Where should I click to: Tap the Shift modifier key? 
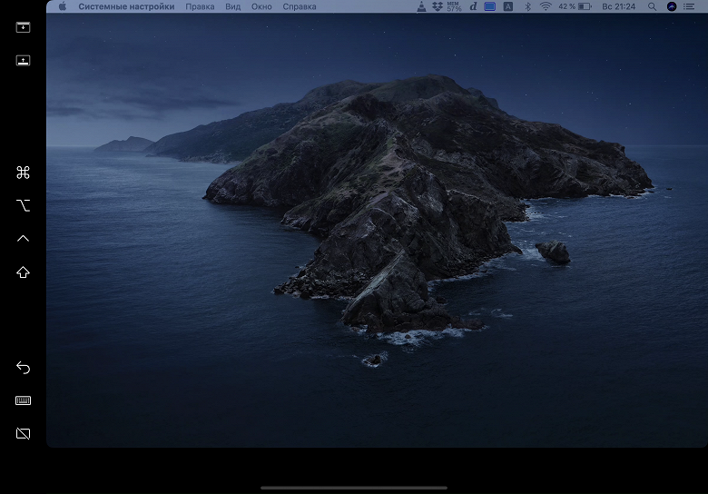click(23, 272)
